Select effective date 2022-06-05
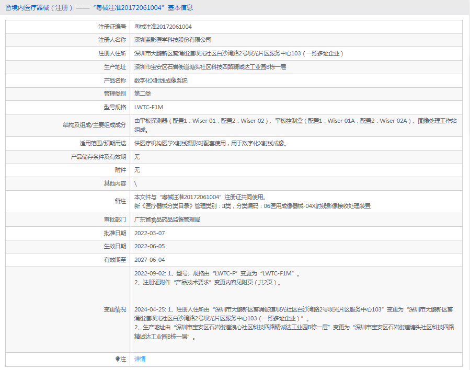470x370 pixels. point(150,246)
